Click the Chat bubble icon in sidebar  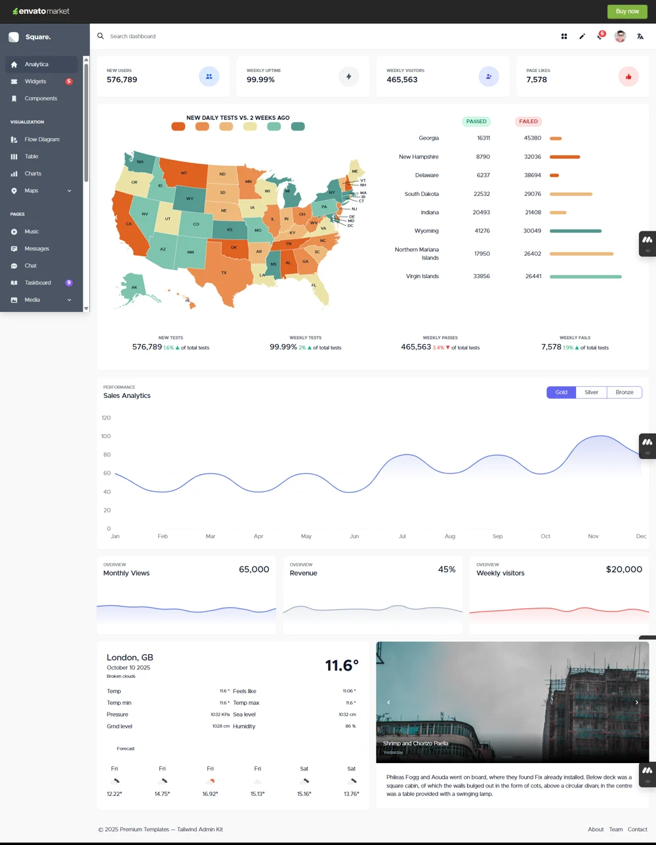pos(14,265)
